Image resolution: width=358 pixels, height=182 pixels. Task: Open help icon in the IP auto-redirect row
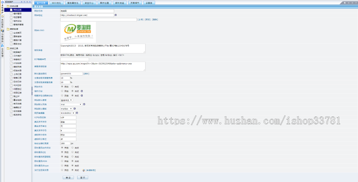(x=82, y=95)
